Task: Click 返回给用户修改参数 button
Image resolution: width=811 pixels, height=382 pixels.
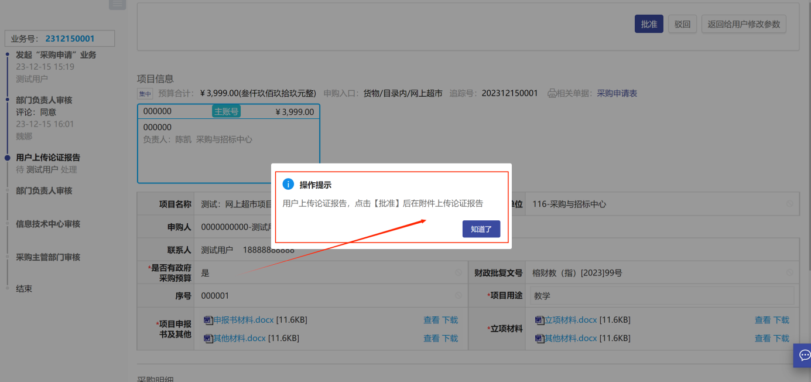Action: click(x=743, y=24)
